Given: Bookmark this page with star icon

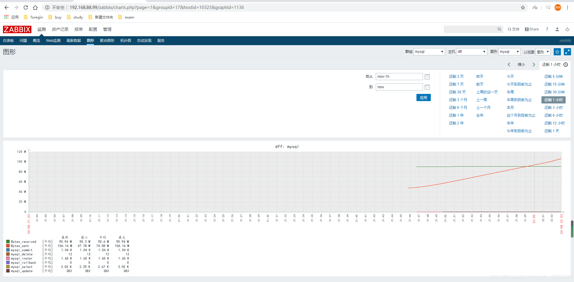Looking at the screenshot, I should (523, 7).
